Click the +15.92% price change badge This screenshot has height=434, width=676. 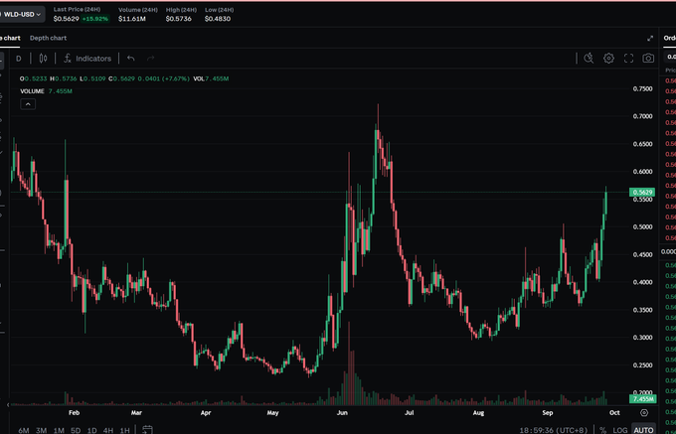click(x=95, y=19)
